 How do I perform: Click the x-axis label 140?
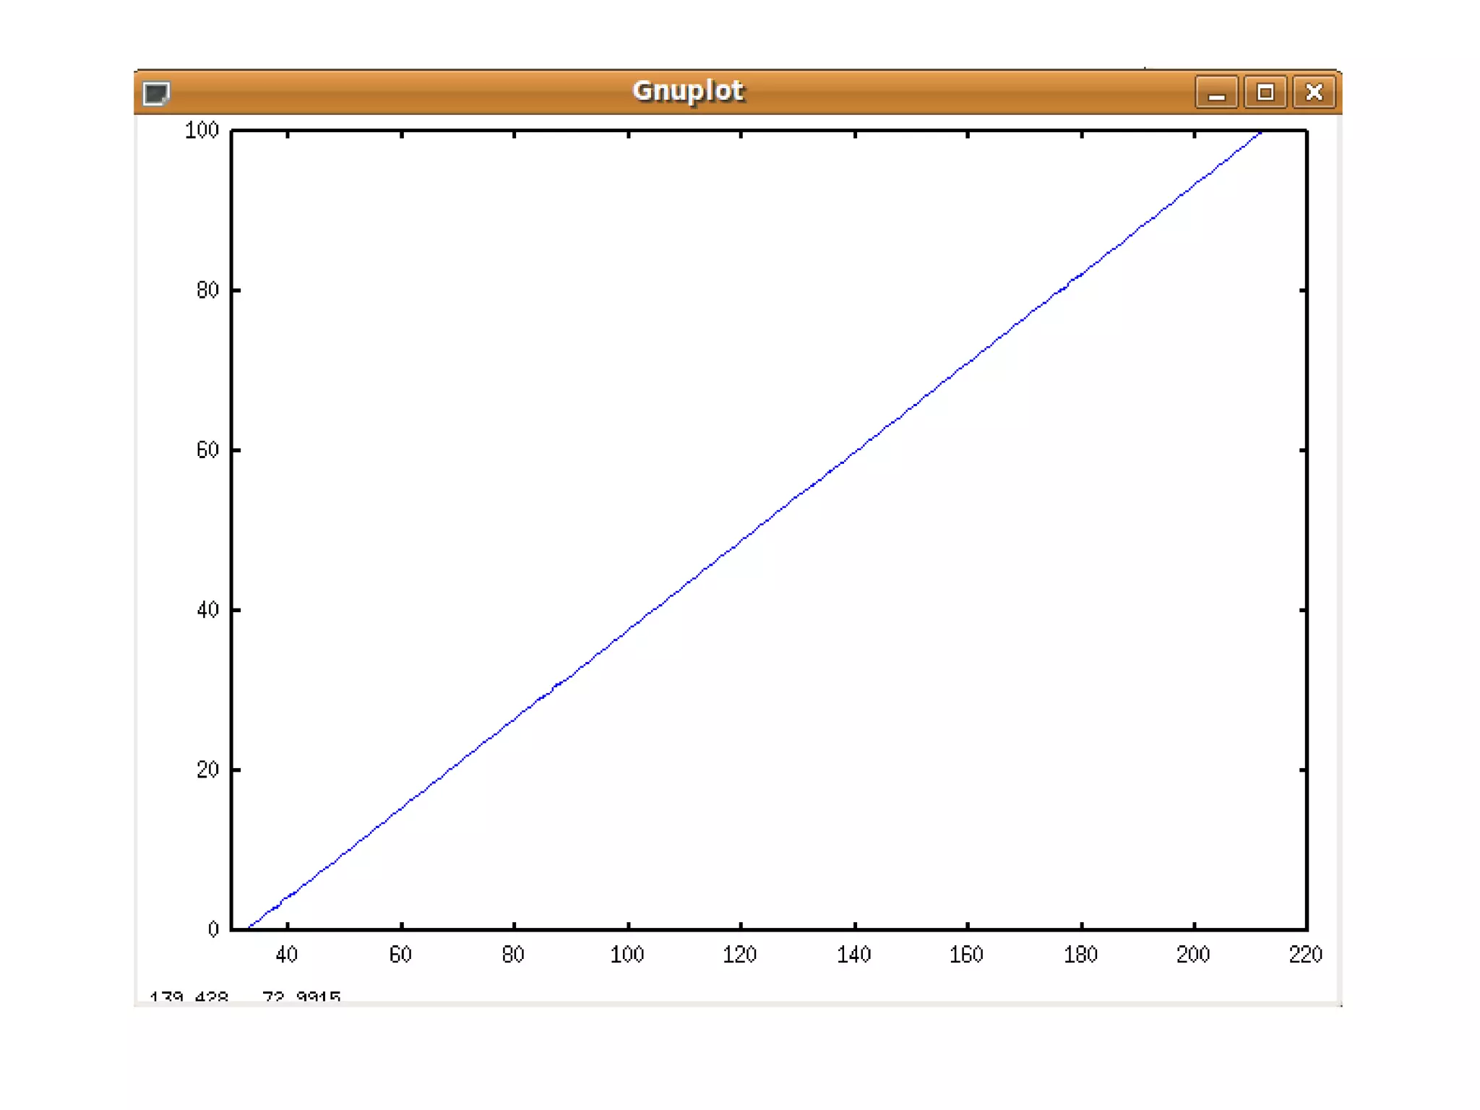coord(853,955)
